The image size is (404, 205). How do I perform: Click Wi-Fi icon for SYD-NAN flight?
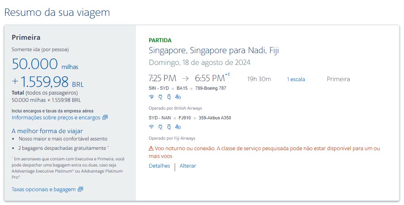click(x=151, y=127)
